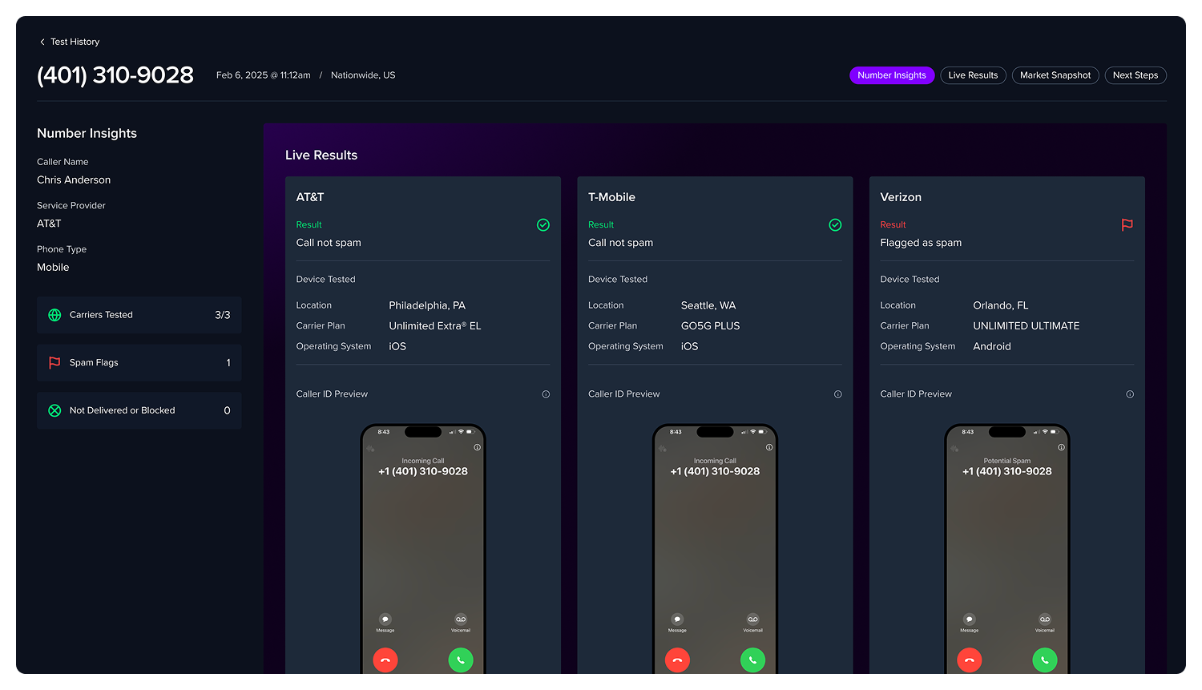Tap decline call button on T-Mobile phone preview

click(x=677, y=660)
